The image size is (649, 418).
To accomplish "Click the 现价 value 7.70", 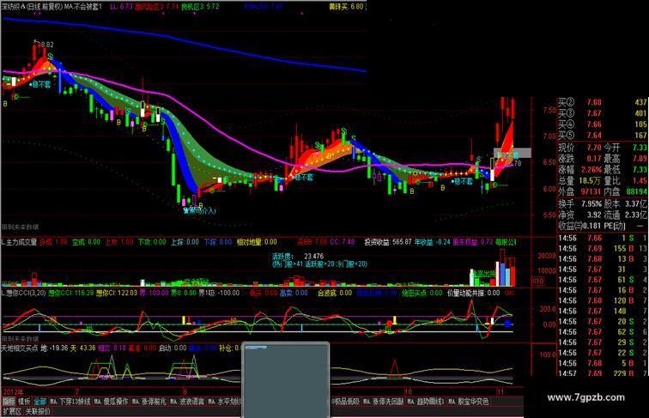I will click(594, 148).
